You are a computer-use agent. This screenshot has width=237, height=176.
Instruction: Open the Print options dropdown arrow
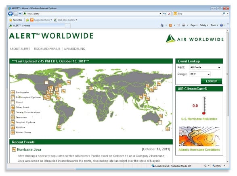pyautogui.click(x=188, y=25)
